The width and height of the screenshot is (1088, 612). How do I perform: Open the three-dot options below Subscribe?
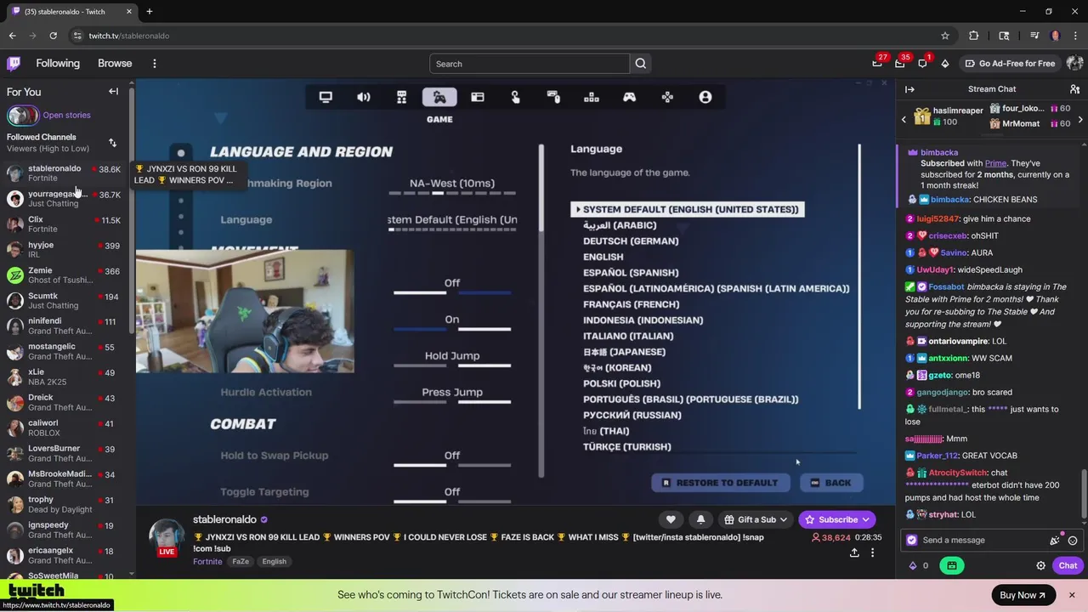(x=872, y=552)
